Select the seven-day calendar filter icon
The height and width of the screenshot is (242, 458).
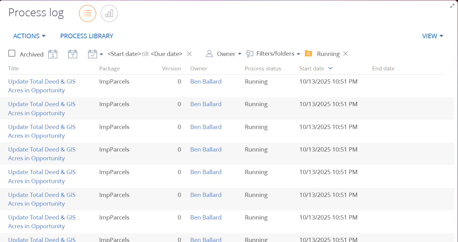(x=73, y=54)
